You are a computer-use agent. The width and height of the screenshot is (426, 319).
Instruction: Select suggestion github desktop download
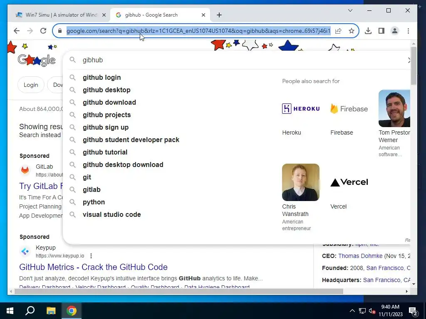pyautogui.click(x=123, y=164)
